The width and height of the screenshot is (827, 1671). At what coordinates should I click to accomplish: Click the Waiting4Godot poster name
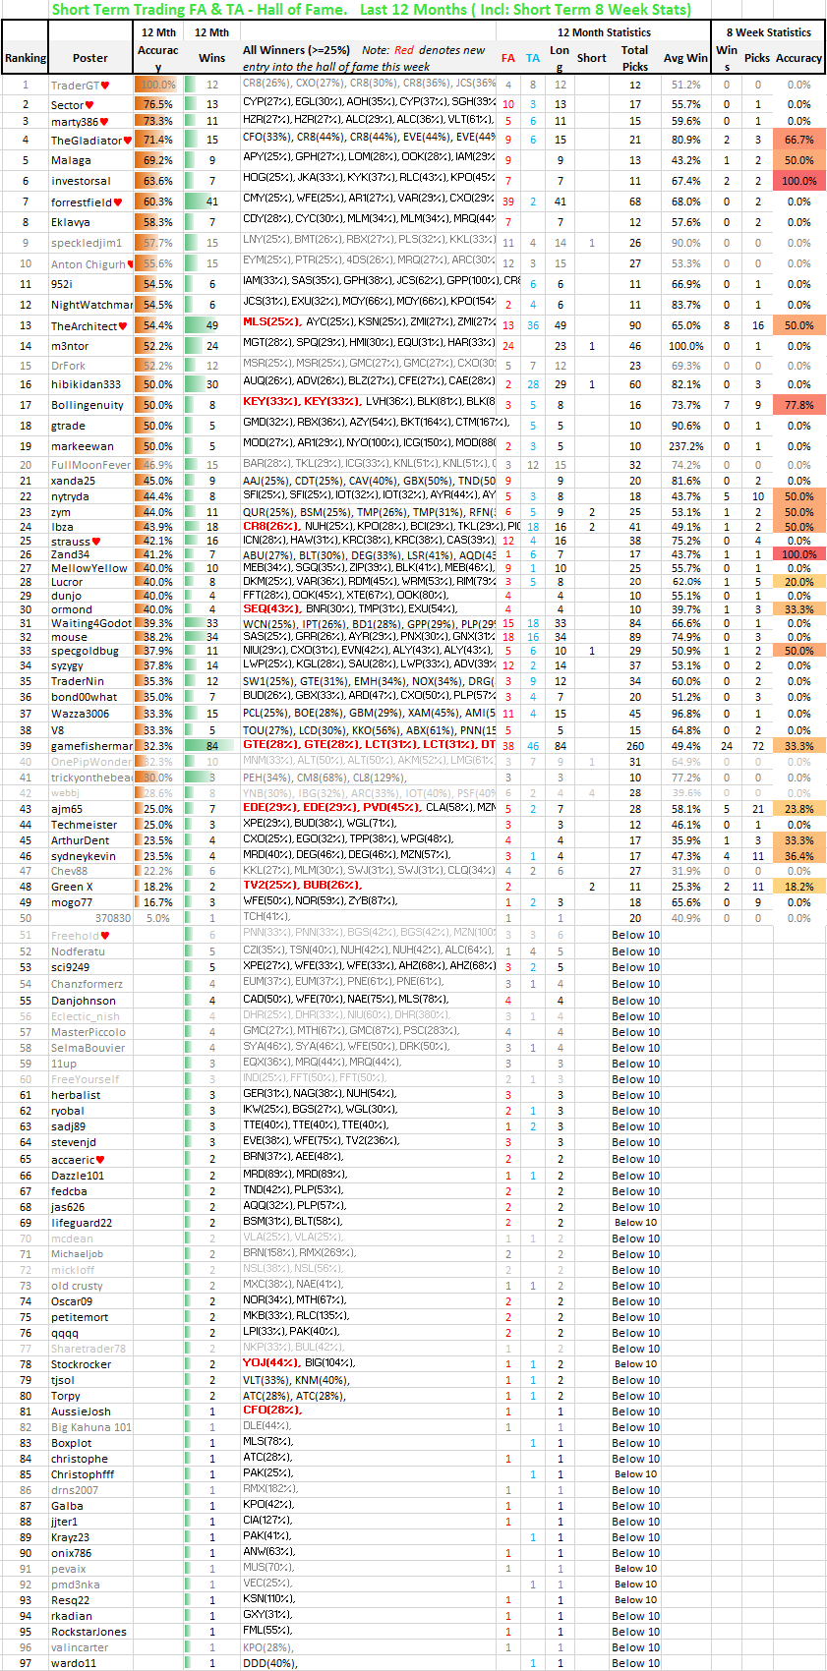(90, 623)
